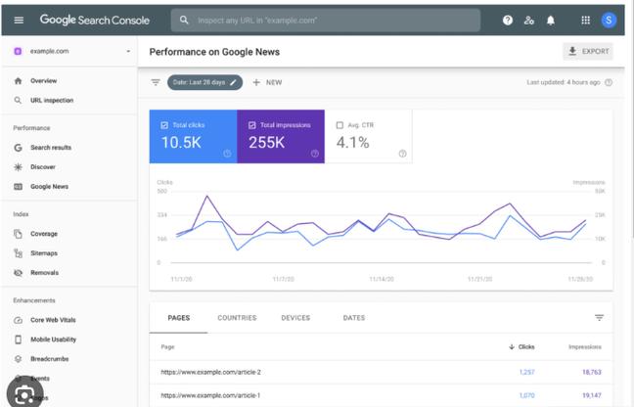
Task: Open Core Web Vitals in Enhancements
Action: [x=53, y=320]
